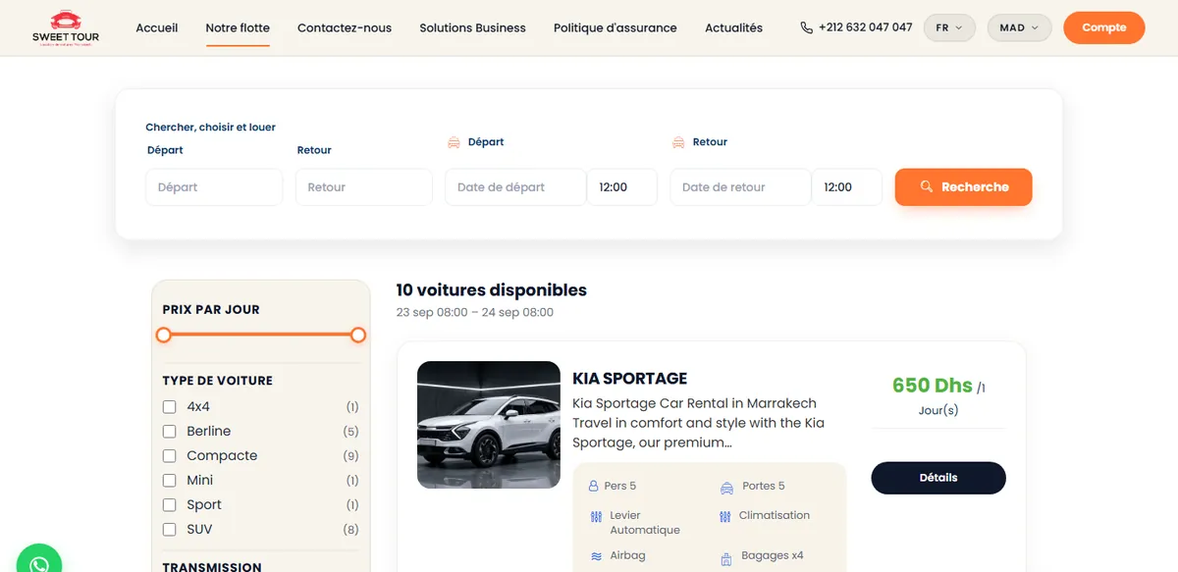Click the Pers 5 person icon
This screenshot has height=572, width=1178.
[593, 486]
